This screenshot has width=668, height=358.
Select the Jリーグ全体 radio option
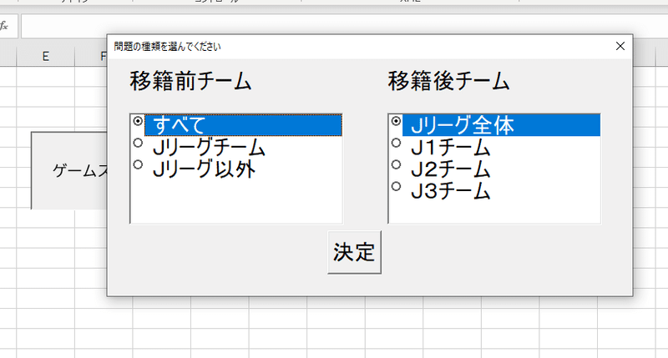pyautogui.click(x=494, y=125)
